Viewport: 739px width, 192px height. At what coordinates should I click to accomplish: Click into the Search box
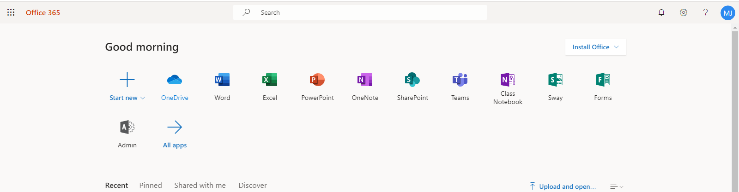click(360, 12)
